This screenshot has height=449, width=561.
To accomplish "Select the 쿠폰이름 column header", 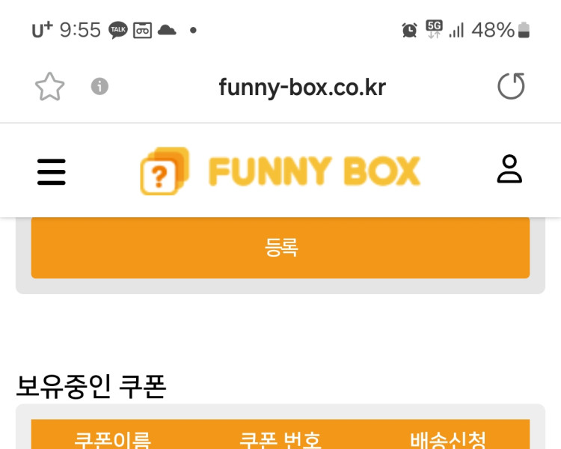I will pyautogui.click(x=112, y=439).
